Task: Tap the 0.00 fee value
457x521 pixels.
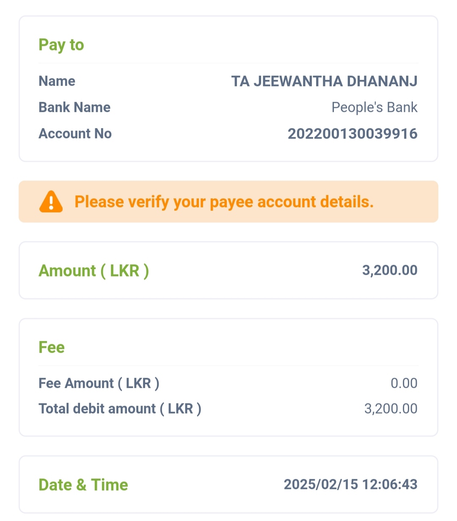Action: pos(404,383)
